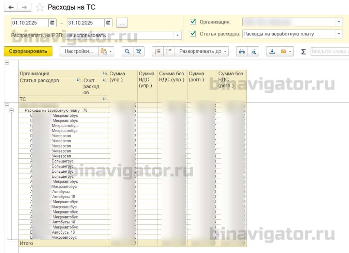Click the Введите слово search field
Image resolution: width=349 pixels, height=253 pixels.
point(330,51)
